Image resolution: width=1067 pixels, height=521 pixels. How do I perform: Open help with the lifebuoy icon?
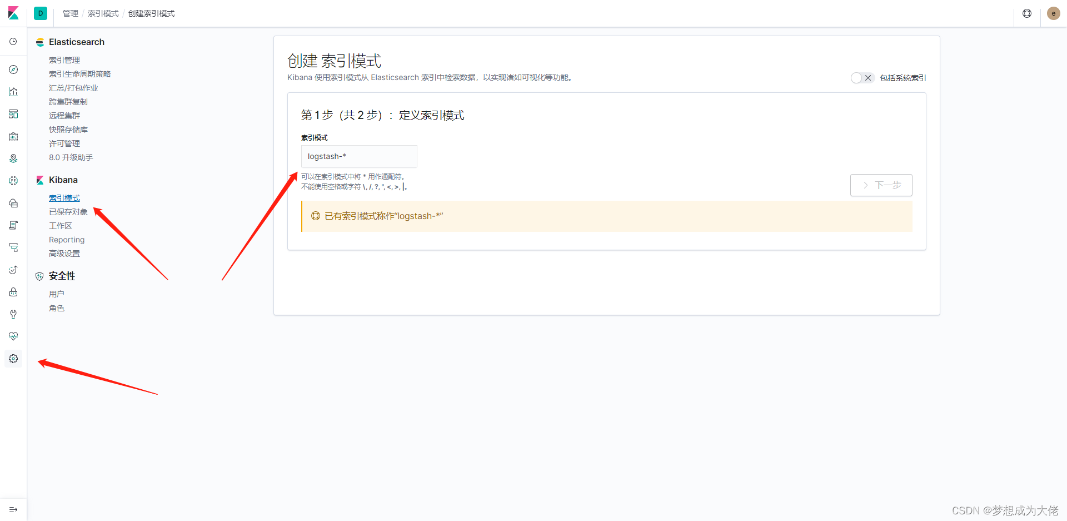[1027, 13]
